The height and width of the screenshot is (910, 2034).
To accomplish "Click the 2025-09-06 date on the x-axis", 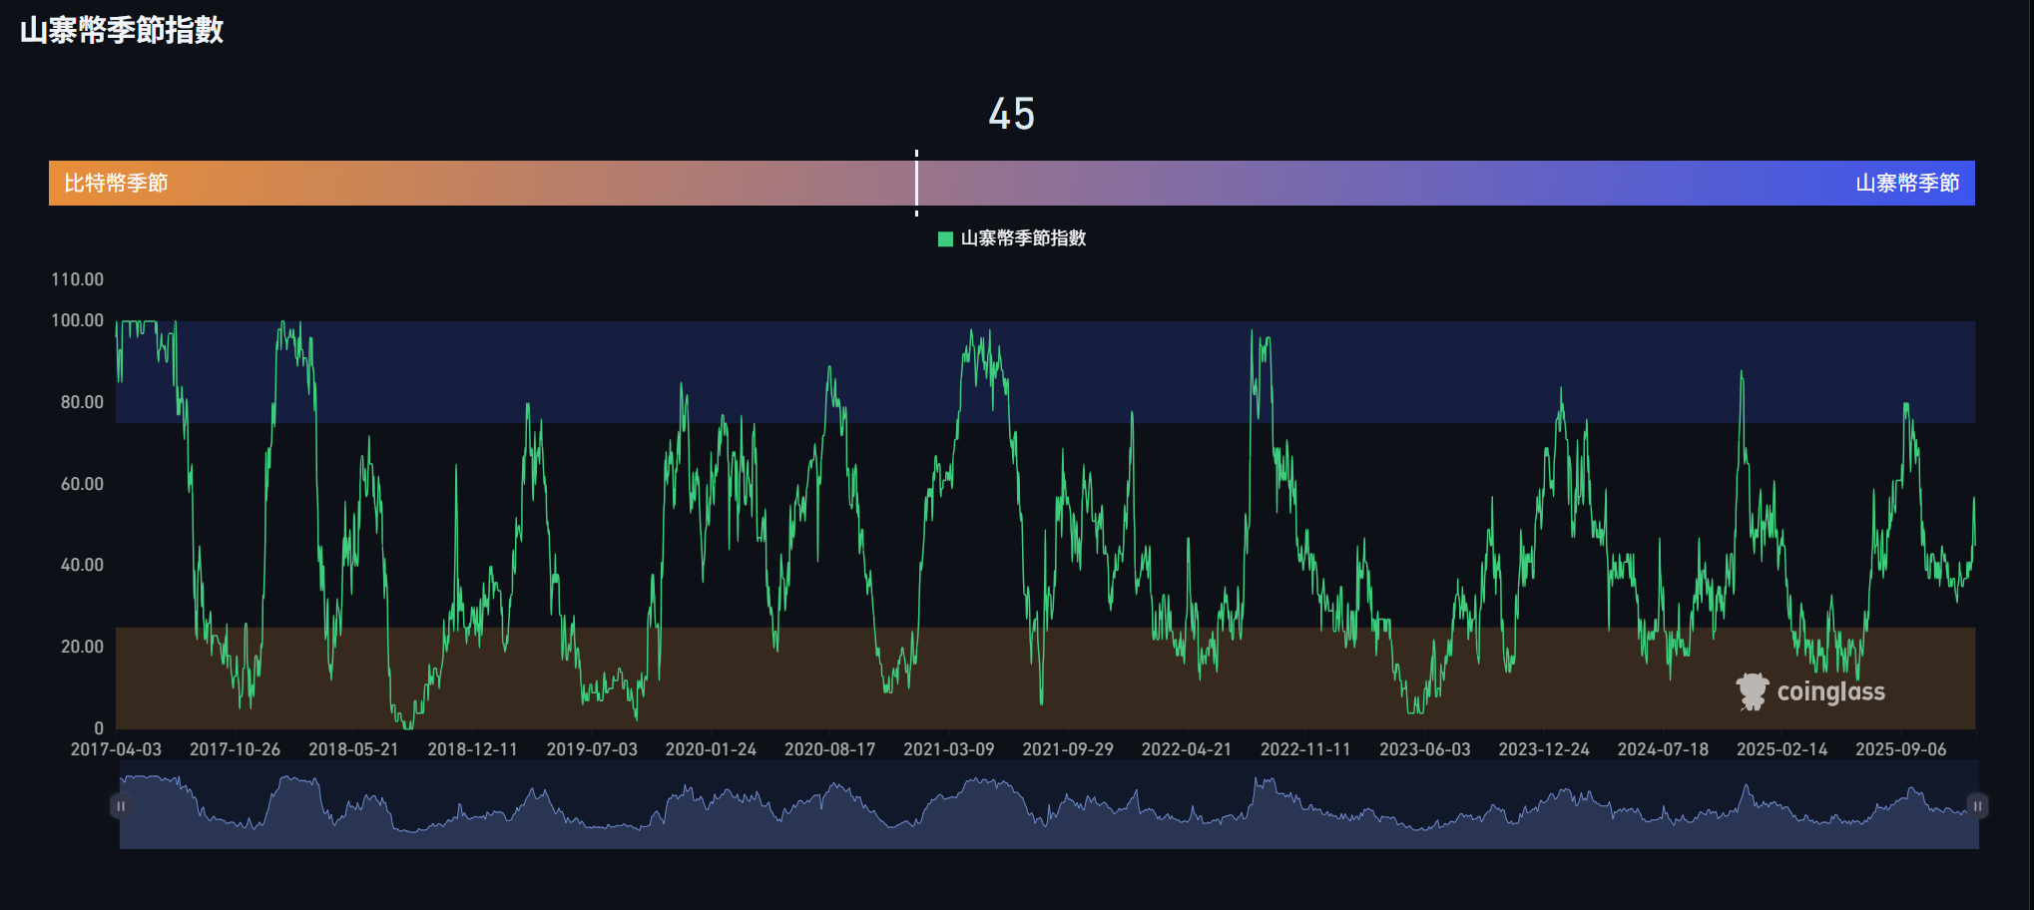I will [x=1900, y=749].
